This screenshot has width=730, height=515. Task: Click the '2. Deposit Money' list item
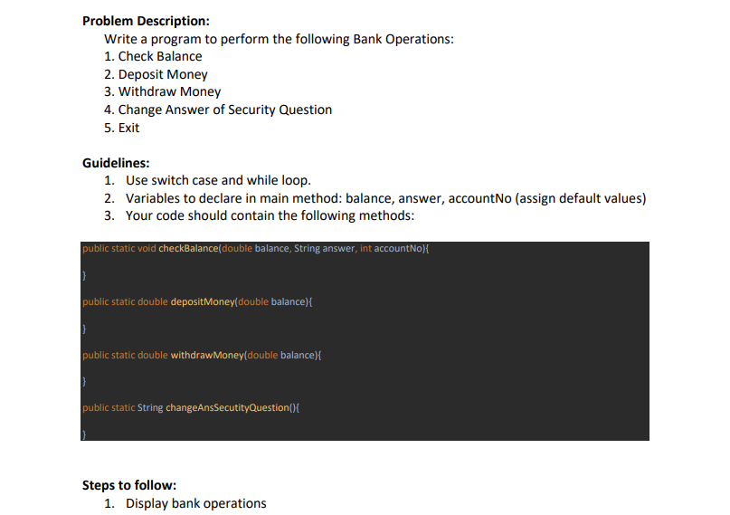pyautogui.click(x=156, y=74)
